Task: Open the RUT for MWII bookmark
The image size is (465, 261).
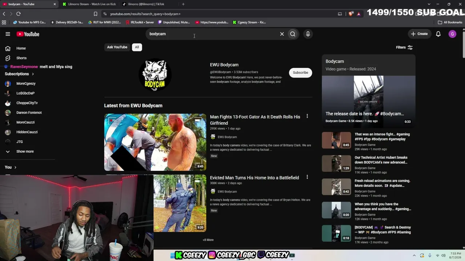Action: click(x=105, y=22)
